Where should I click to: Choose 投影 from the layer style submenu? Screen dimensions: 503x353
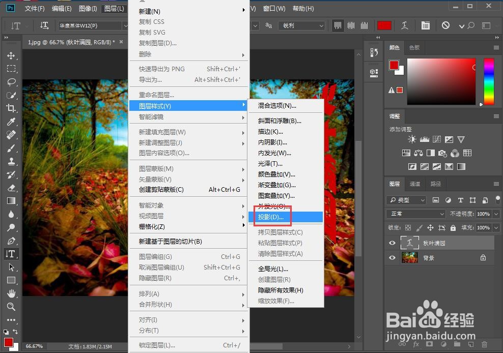271,217
